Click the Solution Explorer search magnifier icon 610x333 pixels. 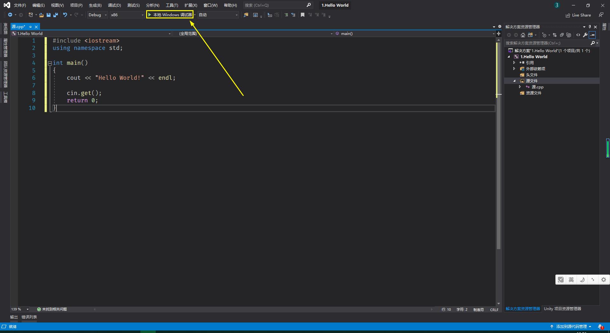click(x=593, y=43)
